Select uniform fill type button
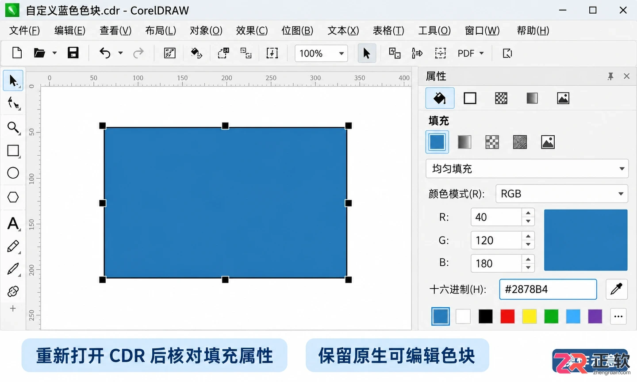The width and height of the screenshot is (637, 382). pyautogui.click(x=437, y=142)
